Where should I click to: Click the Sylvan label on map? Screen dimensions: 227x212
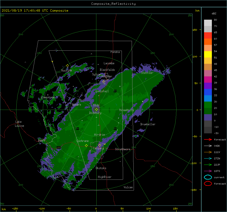pos(97,74)
